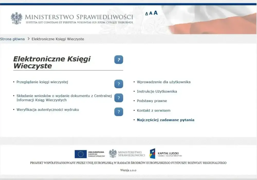This screenshot has width=257, height=180.
Task: Select the smallest font size A
Action: click(x=146, y=14)
